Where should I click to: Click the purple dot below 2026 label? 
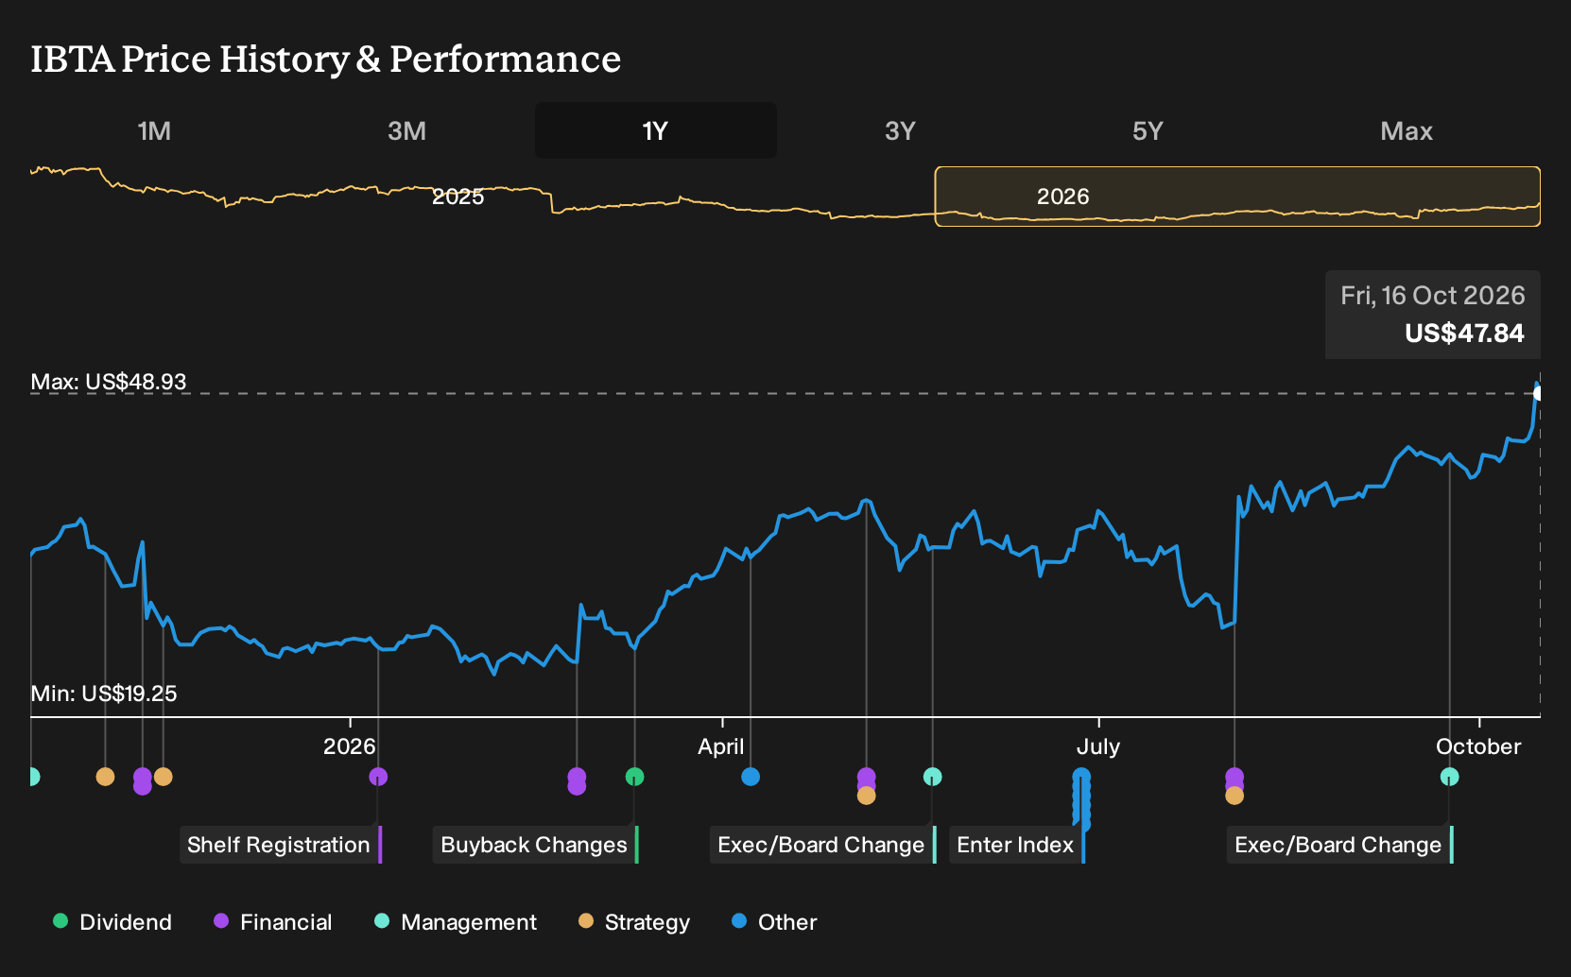pyautogui.click(x=378, y=777)
